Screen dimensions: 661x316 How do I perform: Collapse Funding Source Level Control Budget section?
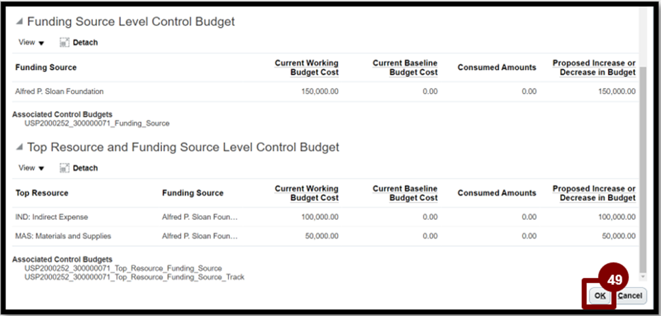coord(19,22)
